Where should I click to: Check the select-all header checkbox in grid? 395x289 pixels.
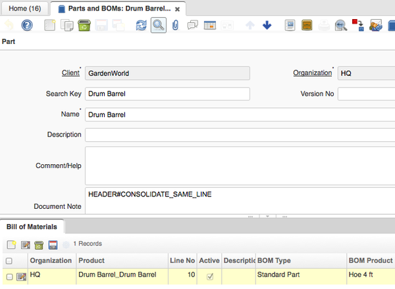coord(9,261)
